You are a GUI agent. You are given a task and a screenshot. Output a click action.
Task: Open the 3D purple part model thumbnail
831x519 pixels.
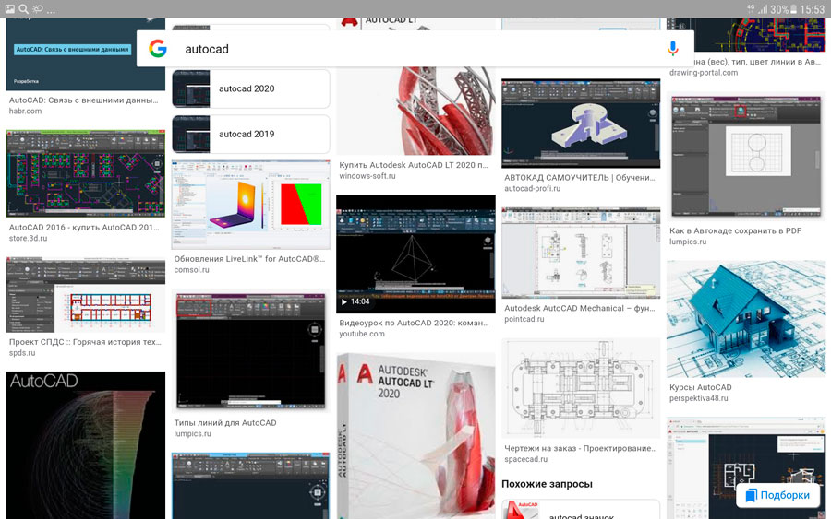point(581,124)
